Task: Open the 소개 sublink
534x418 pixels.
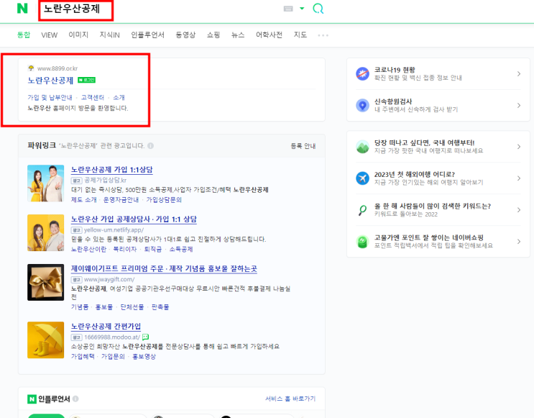Action: (119, 98)
